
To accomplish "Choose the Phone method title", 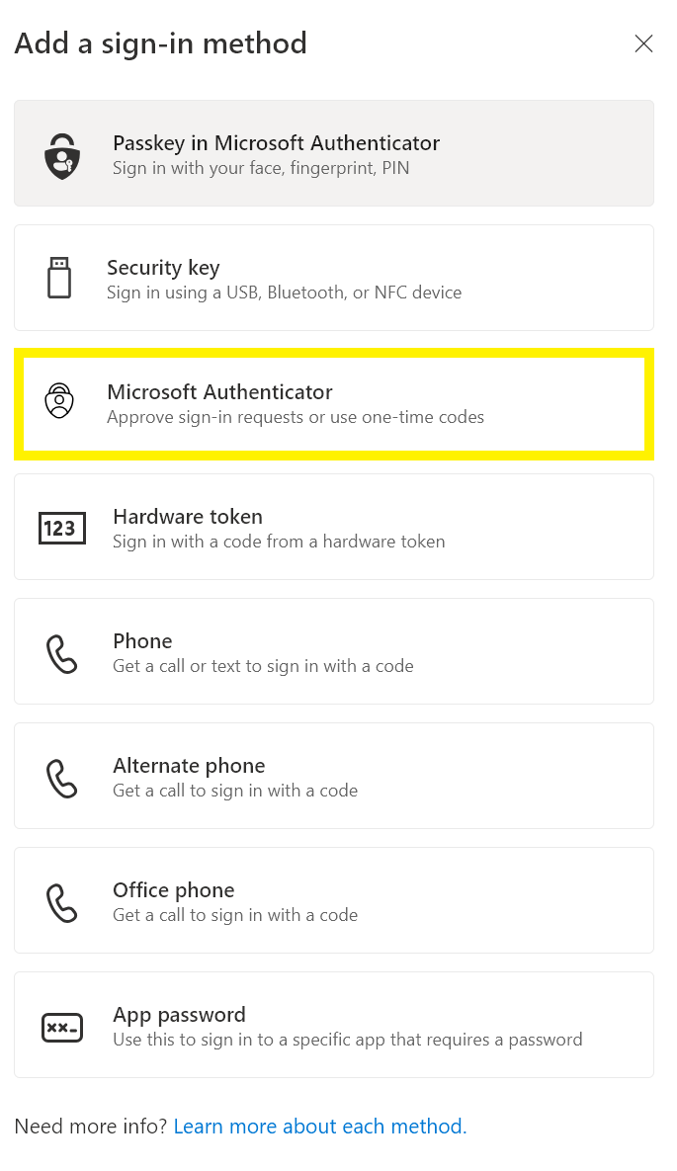I will pyautogui.click(x=142, y=640).
